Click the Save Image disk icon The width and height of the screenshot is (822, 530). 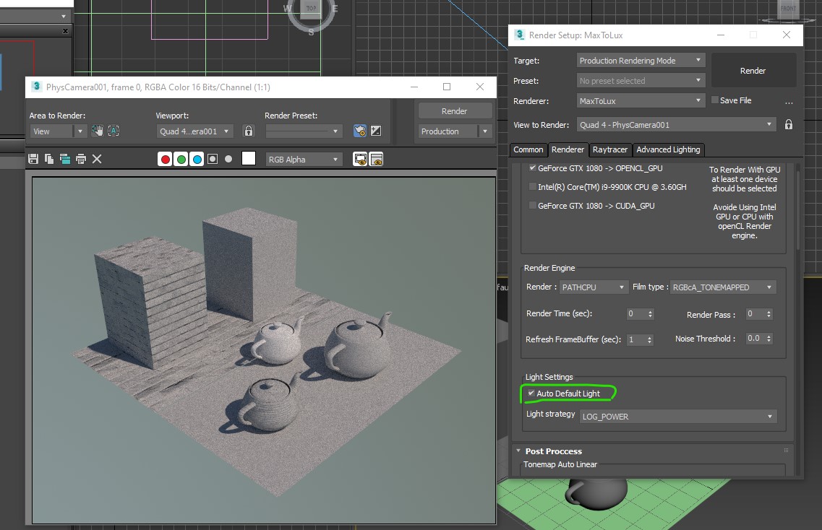pos(33,159)
